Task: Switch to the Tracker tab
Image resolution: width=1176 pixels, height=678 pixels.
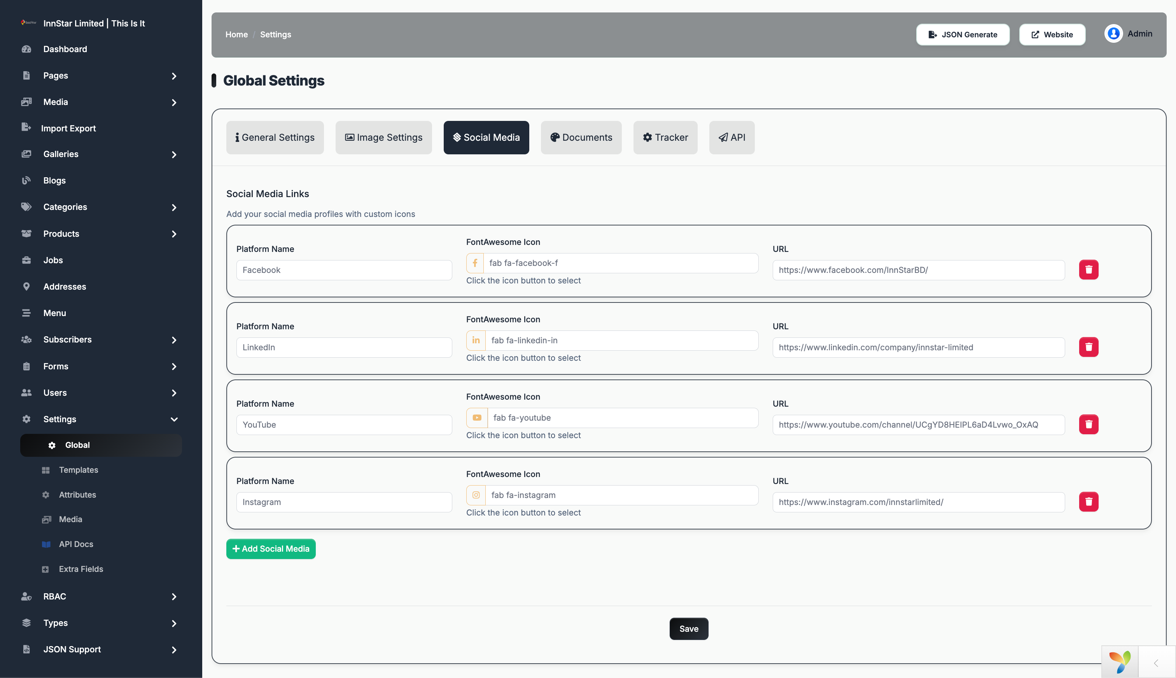Action: pyautogui.click(x=665, y=137)
